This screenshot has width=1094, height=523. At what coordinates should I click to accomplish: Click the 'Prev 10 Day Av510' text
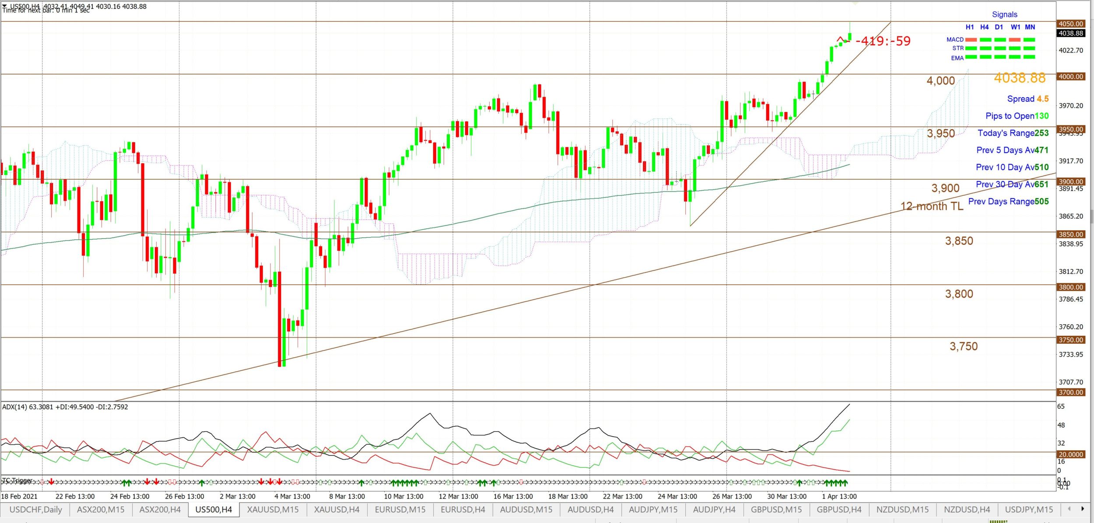pyautogui.click(x=1012, y=167)
